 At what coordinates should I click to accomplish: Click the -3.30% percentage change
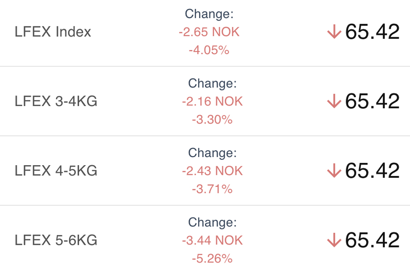(x=212, y=119)
